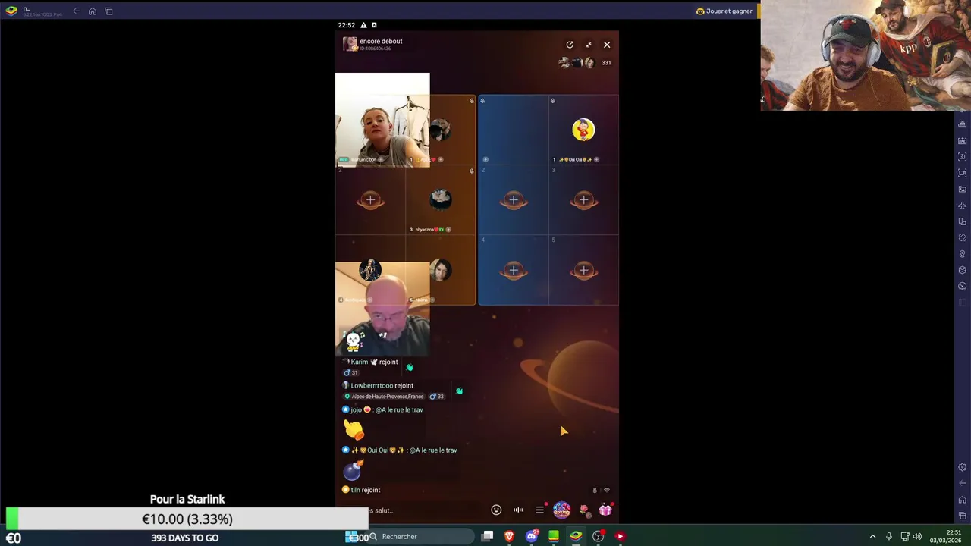Open the 22:51 taskbar clock and date
The image size is (971, 546).
[945, 537]
